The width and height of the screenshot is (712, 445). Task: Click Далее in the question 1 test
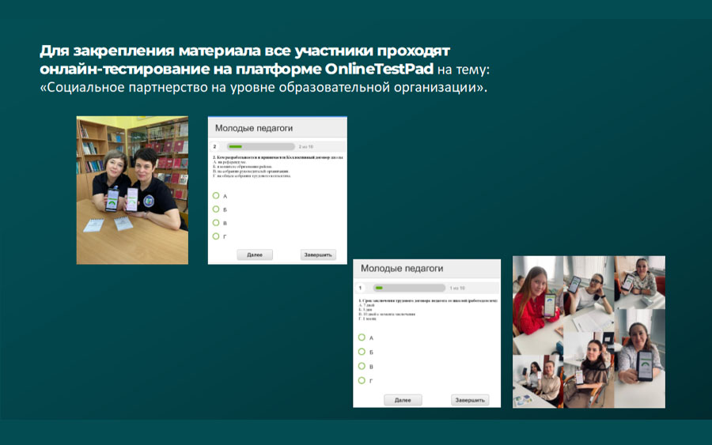[403, 400]
